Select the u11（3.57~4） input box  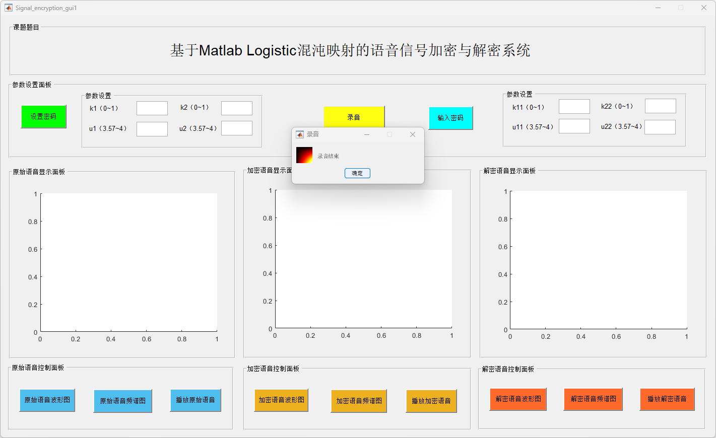pos(574,126)
